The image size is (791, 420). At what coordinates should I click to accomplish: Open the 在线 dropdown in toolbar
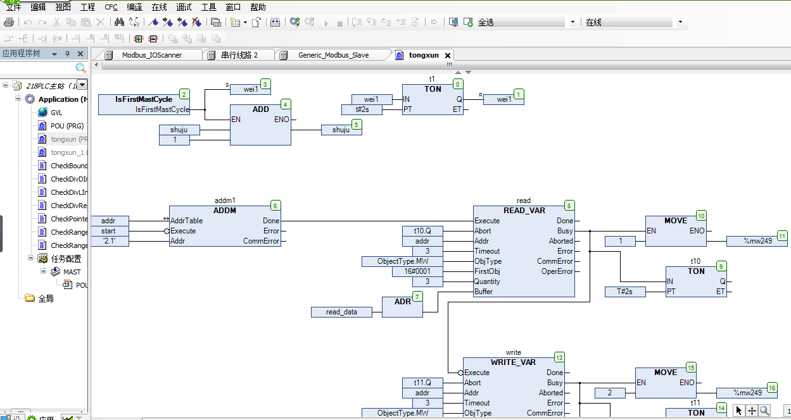tap(680, 22)
